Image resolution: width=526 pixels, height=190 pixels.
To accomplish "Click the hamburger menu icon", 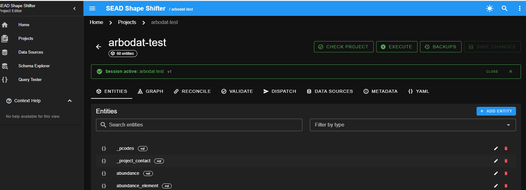I will (92, 8).
